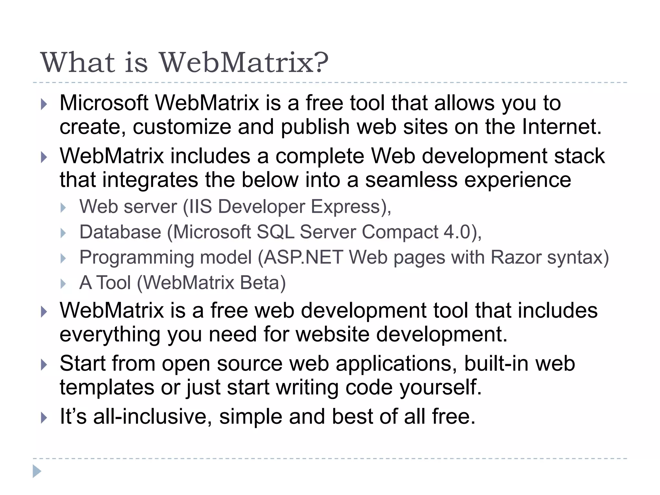
Task: Click the large triangle marker at slide bottom-left
Action: coord(37,471)
